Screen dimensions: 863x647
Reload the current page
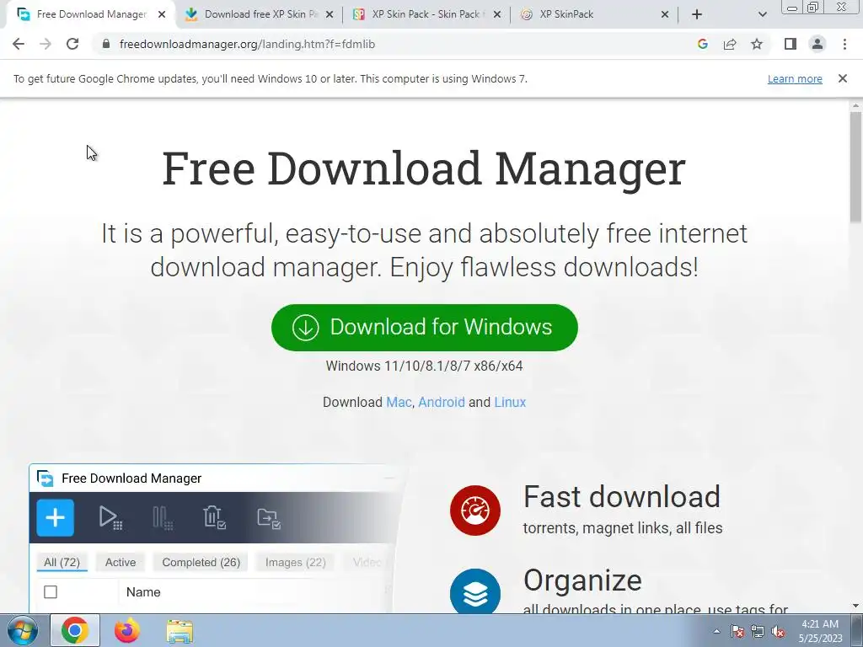[x=72, y=44]
